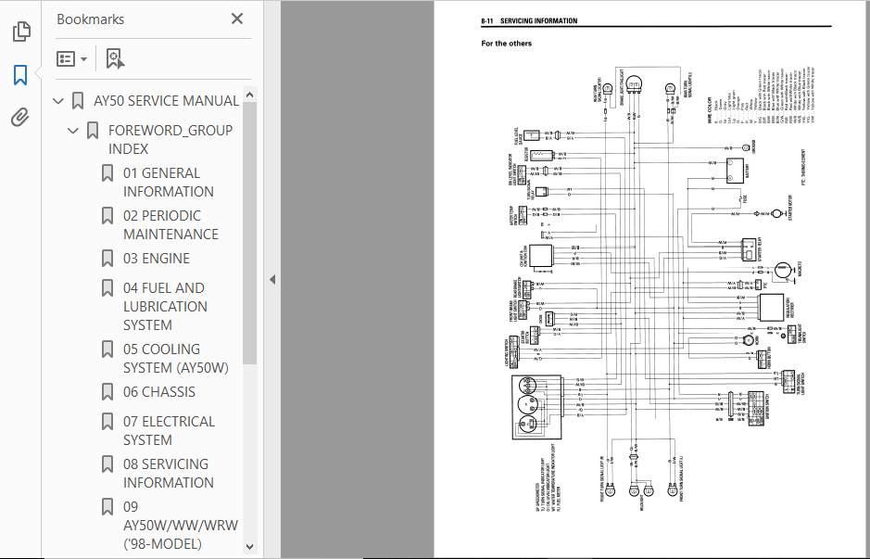Click bookmark icon beside 07 ELECTRICAL SYSTEM
This screenshot has width=870, height=559.
pos(107,421)
